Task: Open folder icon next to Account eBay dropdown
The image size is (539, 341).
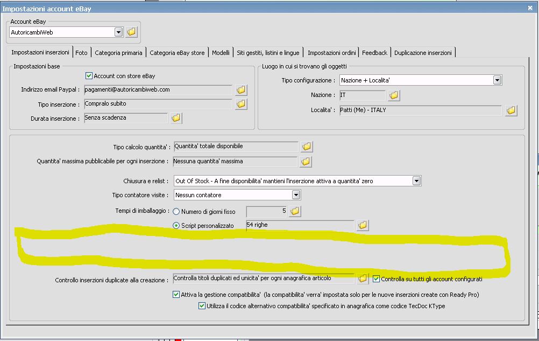Action: coord(131,32)
